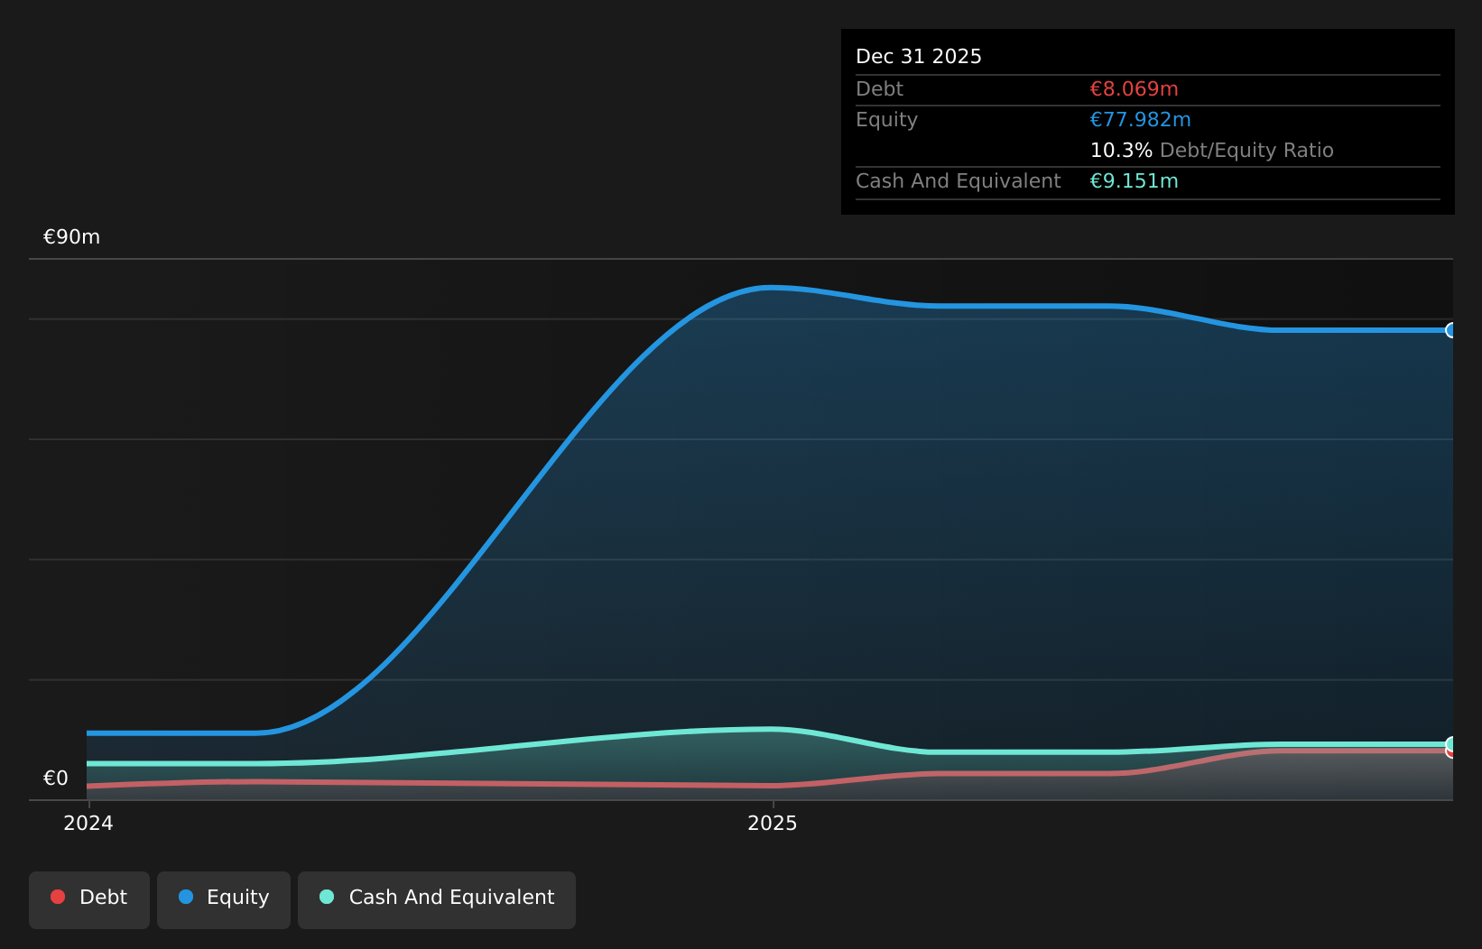Click the teal Cash legend dot
The image size is (1482, 949).
click(327, 897)
